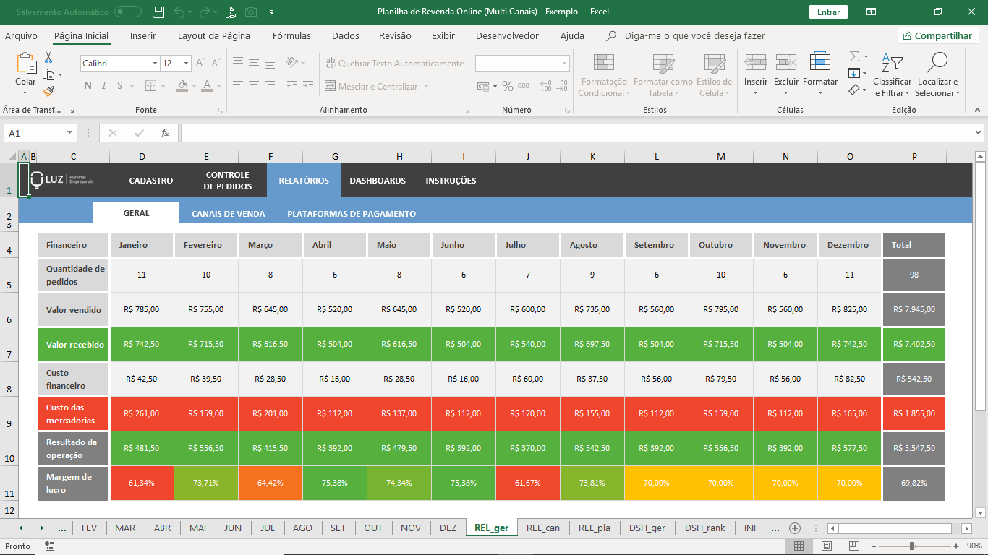Image resolution: width=988 pixels, height=555 pixels.
Task: Click the Cut scissors icon
Action: 48,57
